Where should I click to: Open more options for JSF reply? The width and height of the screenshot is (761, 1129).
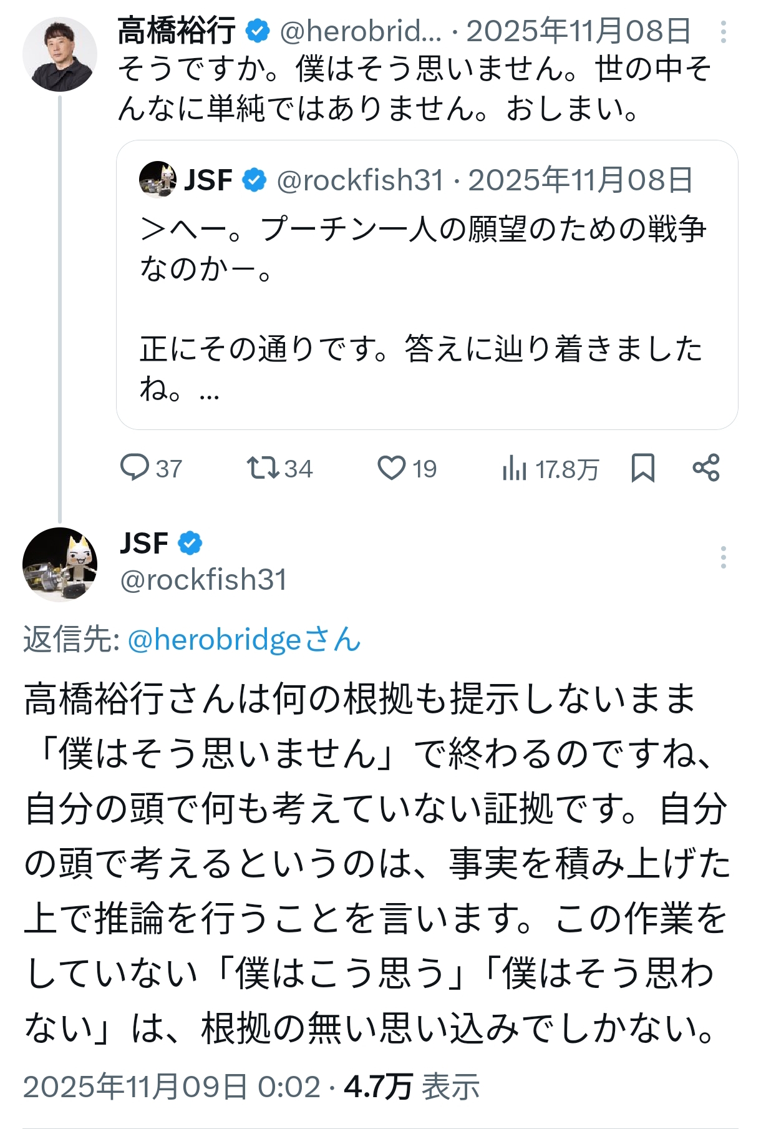723,557
